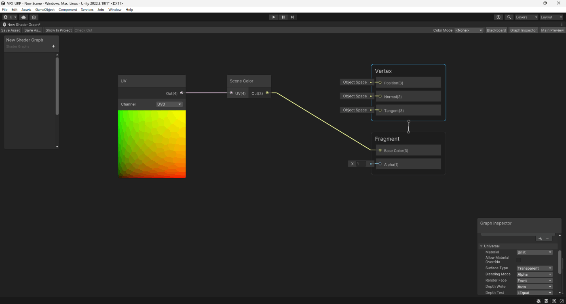Collapse the Universal section
The width and height of the screenshot is (566, 304).
tap(482, 246)
